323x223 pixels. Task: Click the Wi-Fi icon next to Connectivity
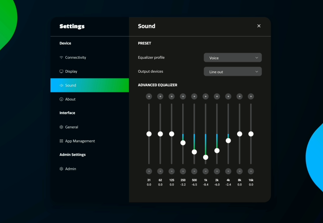click(61, 57)
